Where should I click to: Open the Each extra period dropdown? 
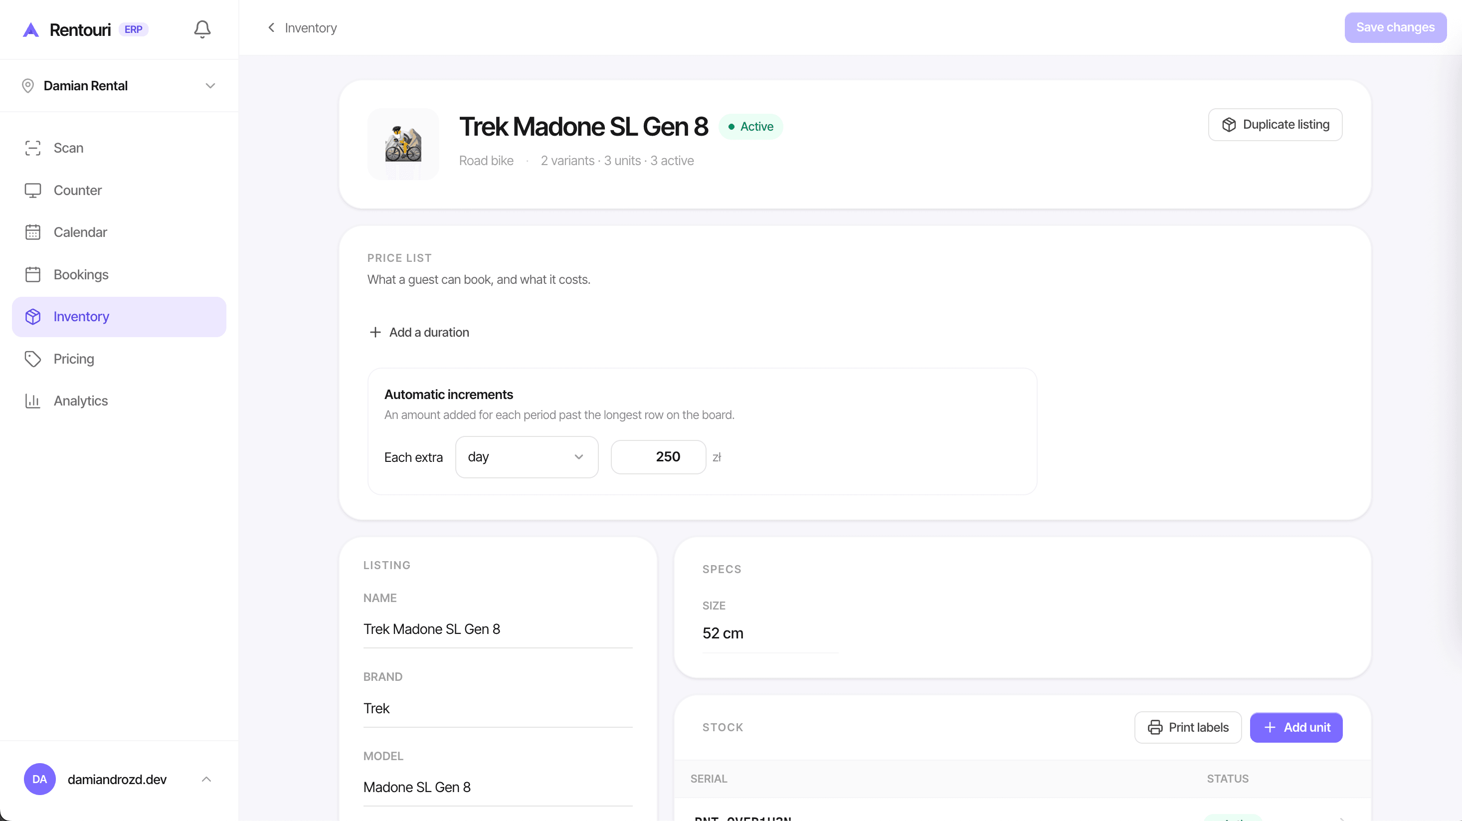point(527,457)
